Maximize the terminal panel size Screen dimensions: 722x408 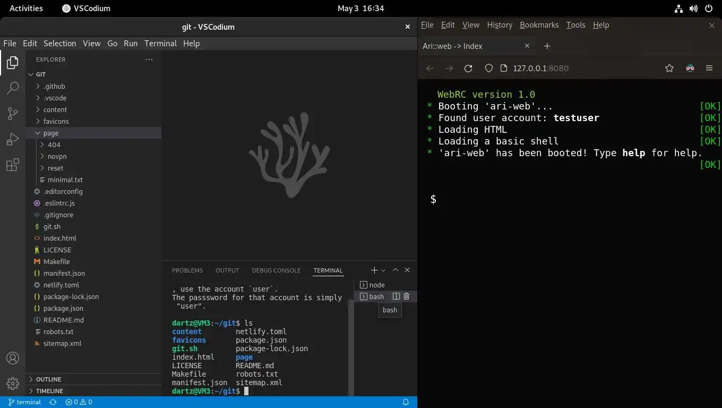(x=396, y=270)
